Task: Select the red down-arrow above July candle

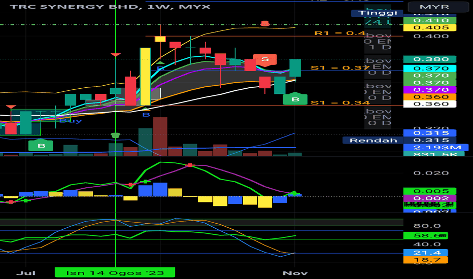Action: (11, 107)
